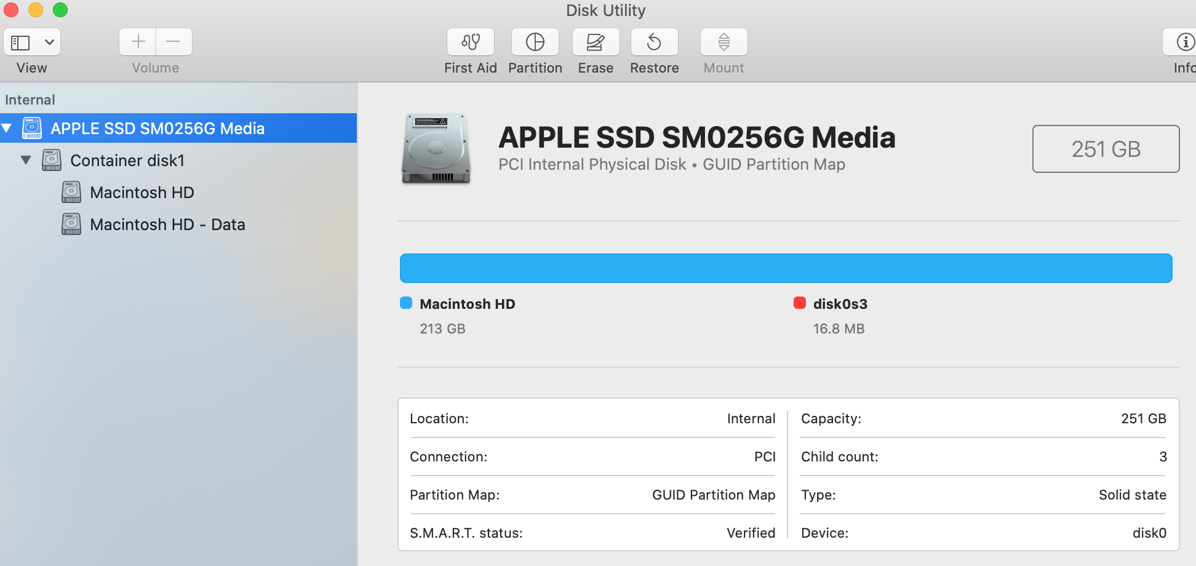
Task: Click Macintosh HD - Data disk icon
Action: (x=71, y=224)
